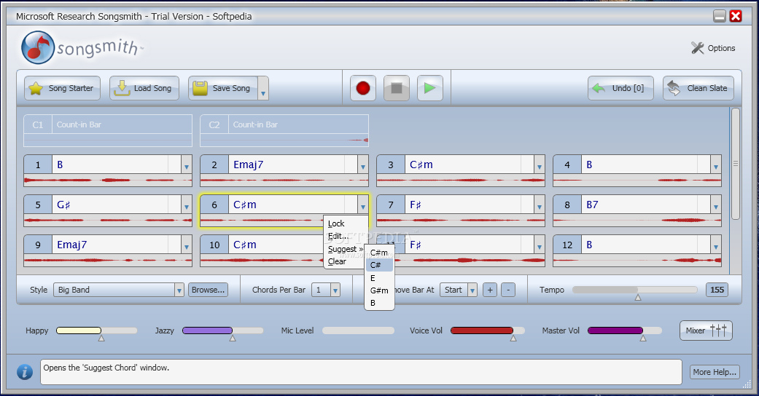Viewport: 759px width, 396px height.
Task: Click the waveform under bar 3
Action: click(x=461, y=181)
